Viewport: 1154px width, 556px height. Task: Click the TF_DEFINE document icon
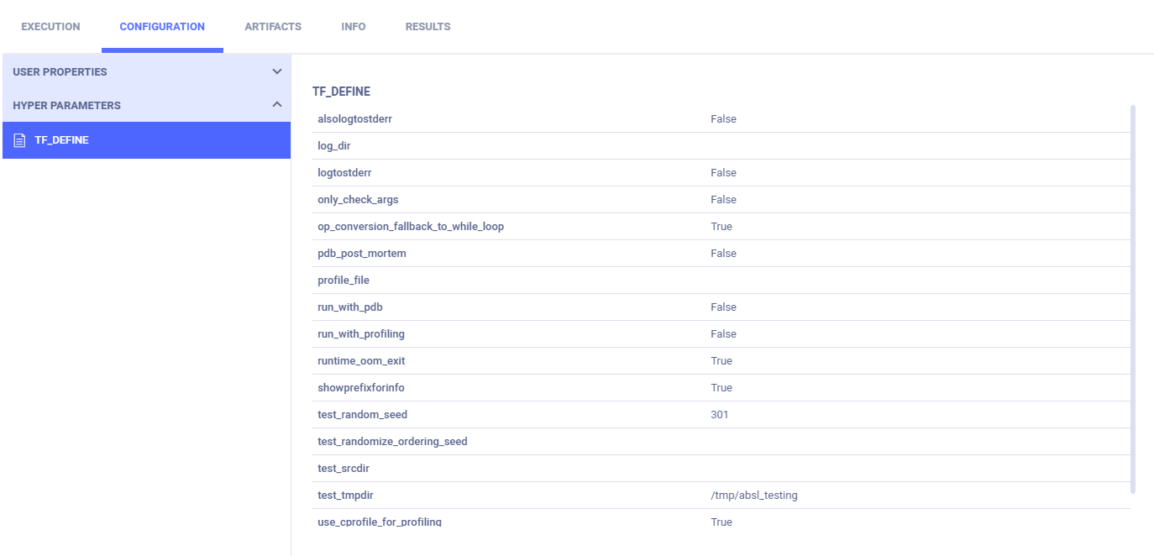[x=20, y=140]
